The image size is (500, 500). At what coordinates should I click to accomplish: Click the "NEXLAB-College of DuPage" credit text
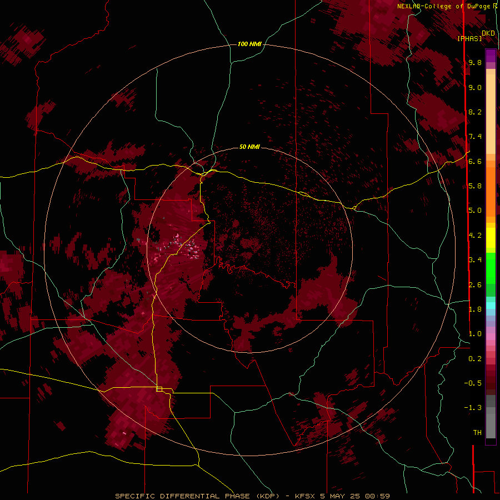click(x=444, y=6)
